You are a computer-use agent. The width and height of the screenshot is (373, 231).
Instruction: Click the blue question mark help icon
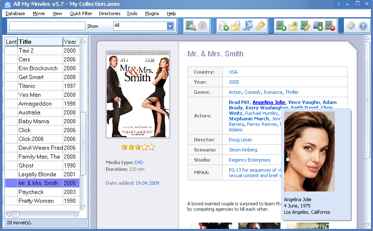pyautogui.click(x=363, y=26)
